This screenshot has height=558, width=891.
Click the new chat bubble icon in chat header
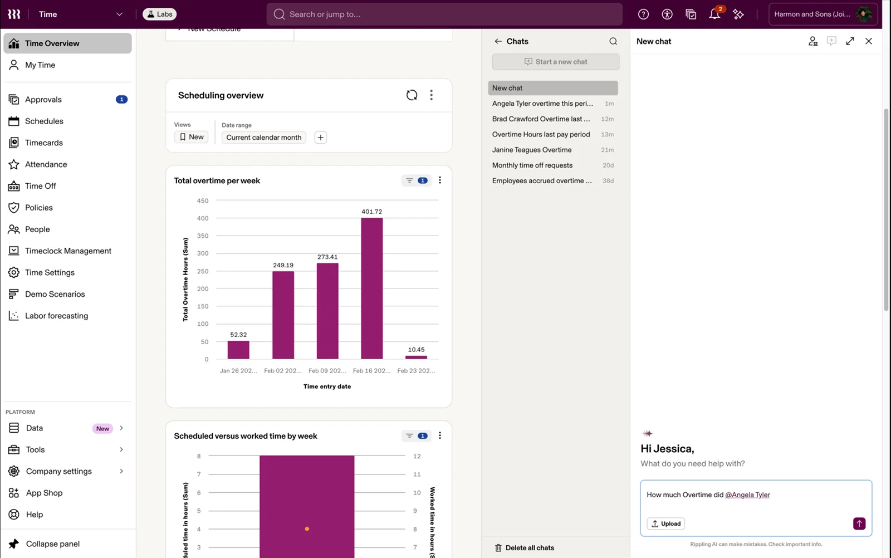831,41
